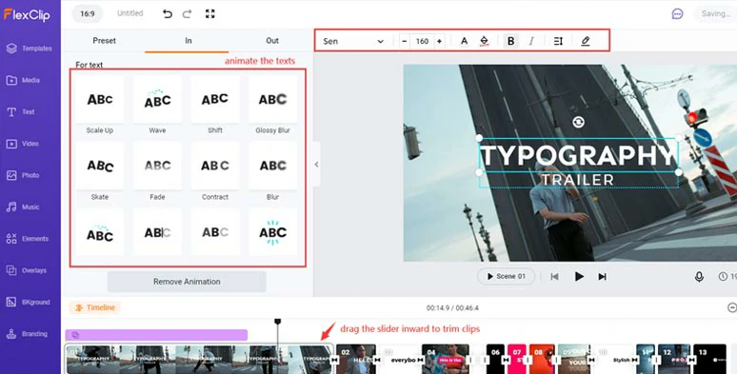This screenshot has width=737, height=374.
Task: Select the scene 06 clip in timeline
Action: (x=495, y=360)
